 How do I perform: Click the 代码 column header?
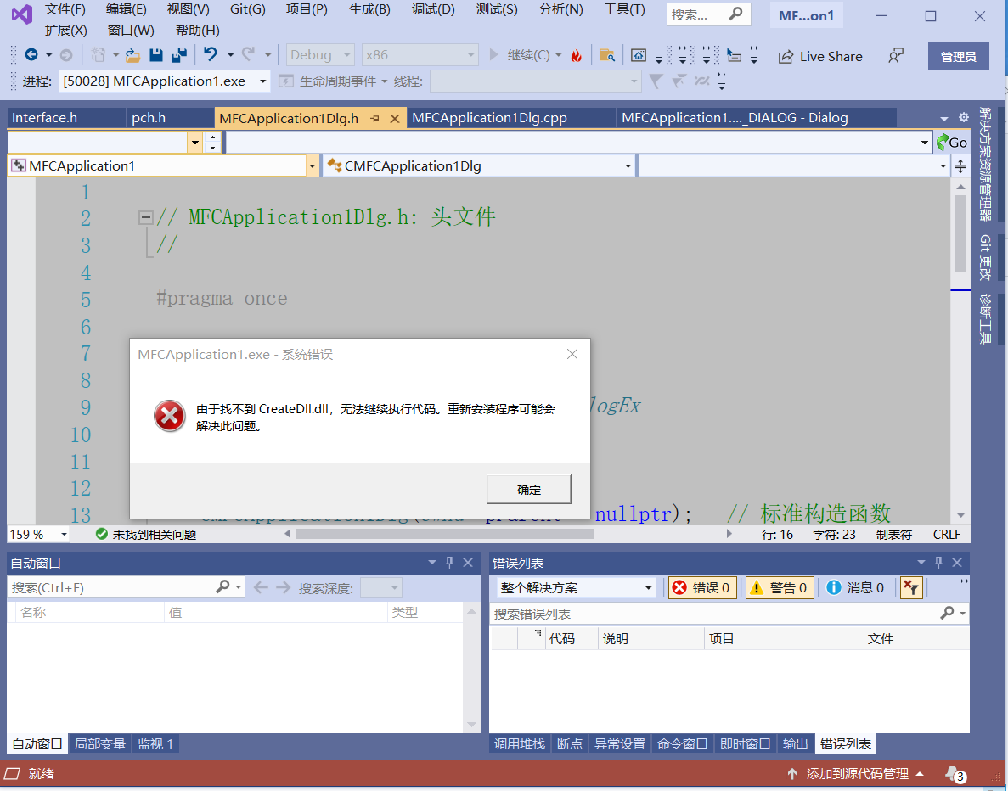pyautogui.click(x=572, y=639)
